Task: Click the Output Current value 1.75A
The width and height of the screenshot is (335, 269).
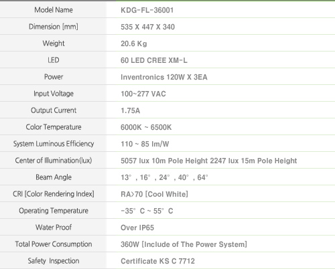Action: point(130,110)
